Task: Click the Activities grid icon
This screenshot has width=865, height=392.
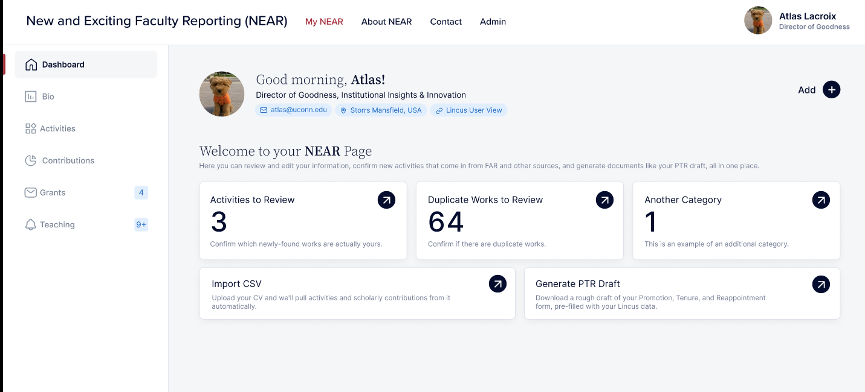Action: tap(30, 128)
